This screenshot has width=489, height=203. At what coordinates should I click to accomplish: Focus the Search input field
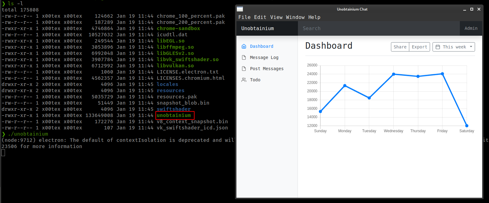[379, 28]
